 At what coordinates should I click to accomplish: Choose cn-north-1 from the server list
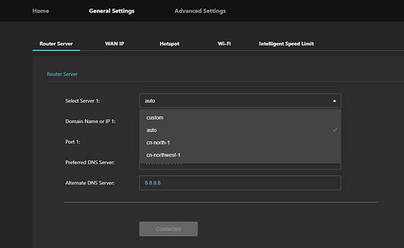point(240,143)
